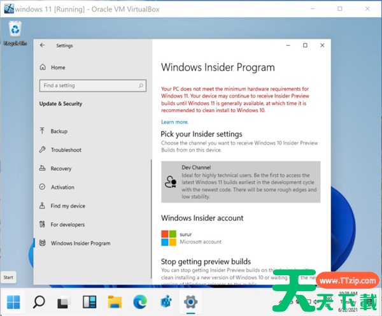Maximize the Settings window
This screenshot has height=316, width=382.
point(305,45)
